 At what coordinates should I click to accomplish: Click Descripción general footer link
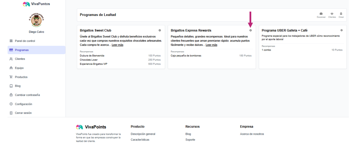(x=143, y=134)
